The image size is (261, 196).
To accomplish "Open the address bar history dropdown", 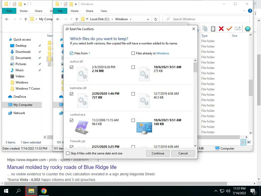I will [x=148, y=19].
